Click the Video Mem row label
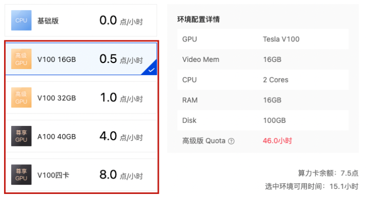Image resolution: width=369 pixels, height=197 pixels. (x=200, y=59)
